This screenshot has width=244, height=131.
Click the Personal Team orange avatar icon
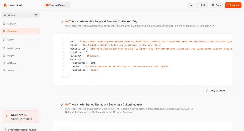pos(47,5)
